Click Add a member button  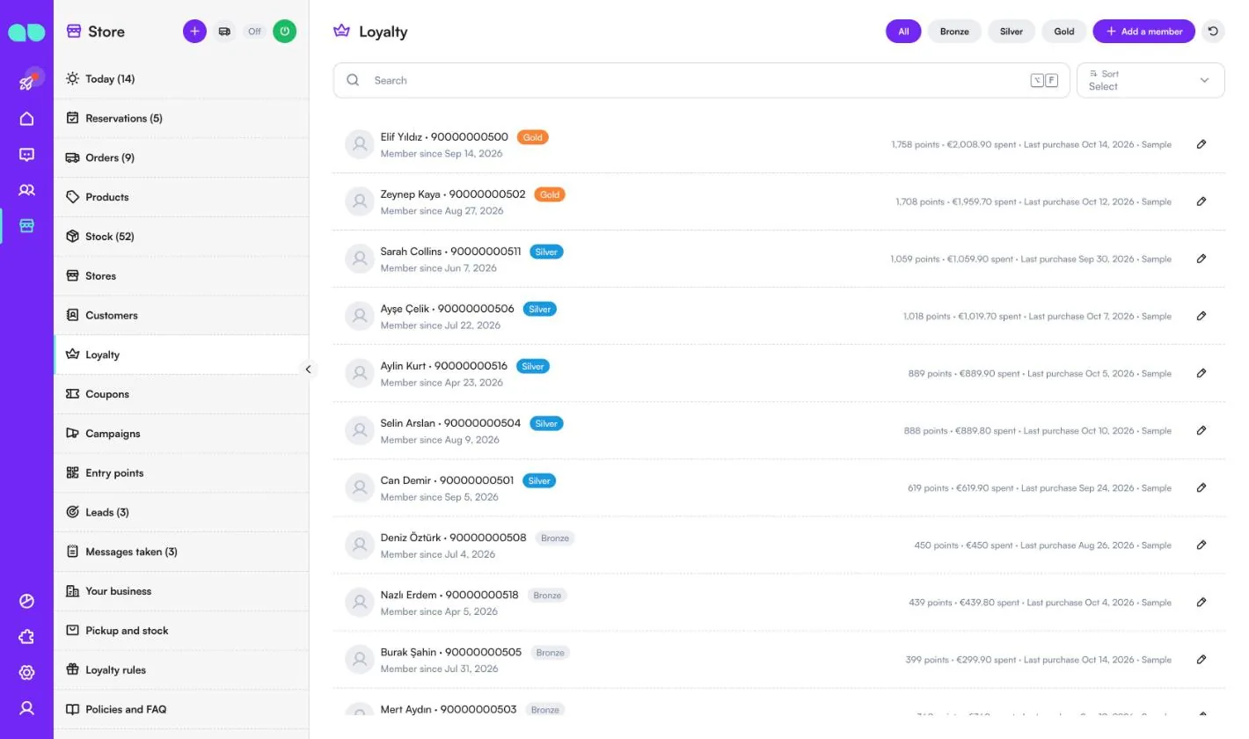(1143, 32)
